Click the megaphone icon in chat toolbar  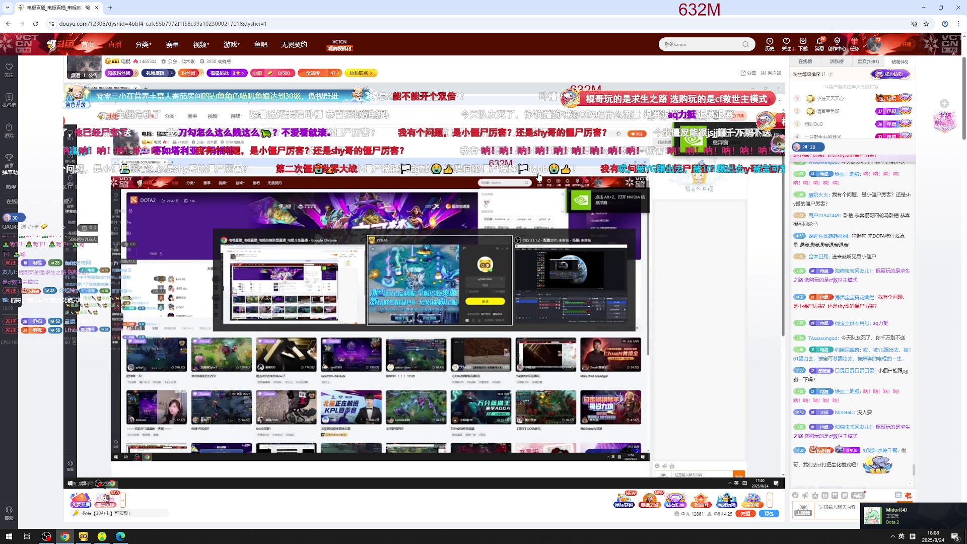point(805,495)
